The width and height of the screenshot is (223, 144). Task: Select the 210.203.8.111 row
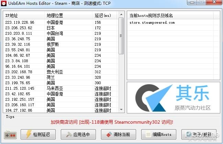(61, 33)
